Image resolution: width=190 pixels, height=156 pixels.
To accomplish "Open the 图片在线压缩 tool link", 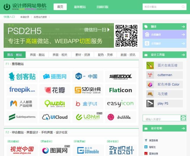I will (x=167, y=66).
